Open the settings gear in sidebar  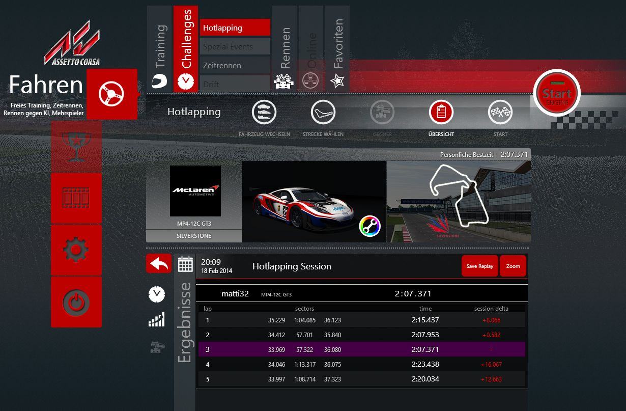(x=76, y=250)
